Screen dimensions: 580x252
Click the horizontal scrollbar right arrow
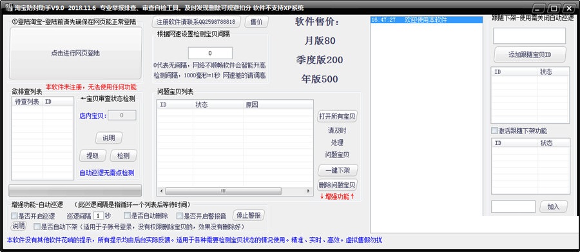[x=308, y=191]
